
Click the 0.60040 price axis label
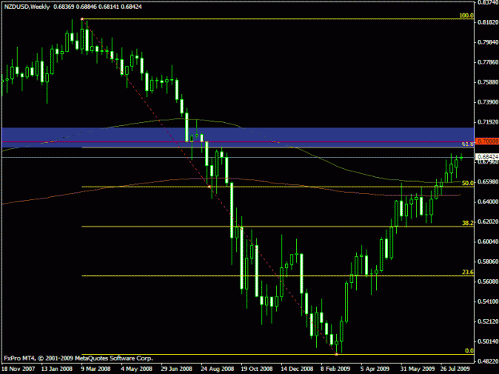tap(488, 242)
